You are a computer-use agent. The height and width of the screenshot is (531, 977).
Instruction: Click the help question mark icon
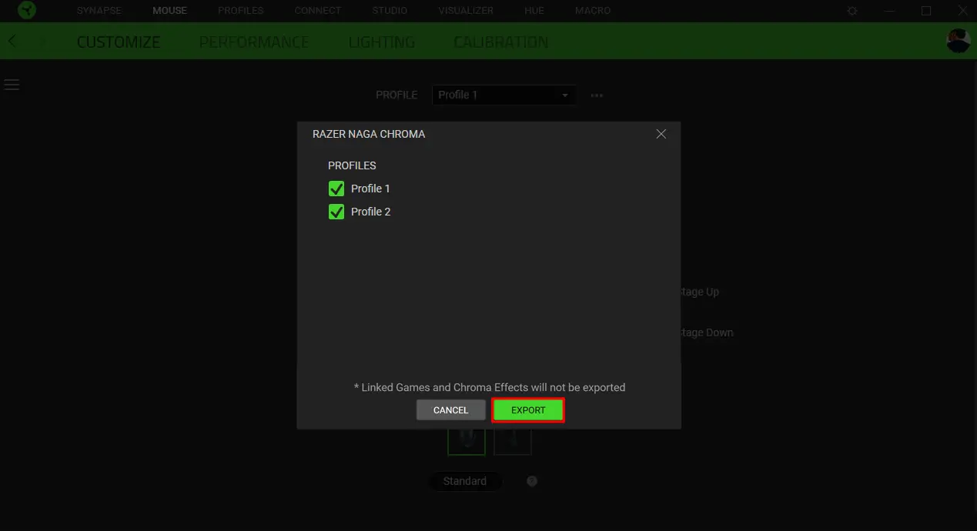pos(531,481)
